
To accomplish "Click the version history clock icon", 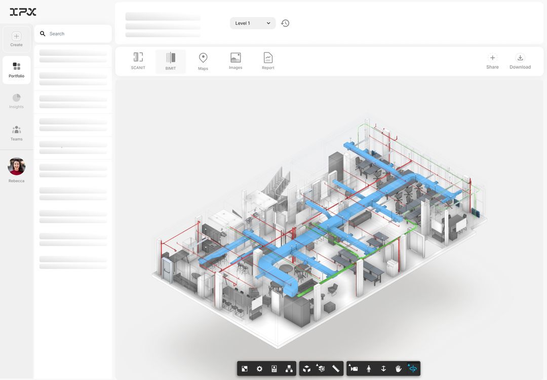I will (285, 23).
